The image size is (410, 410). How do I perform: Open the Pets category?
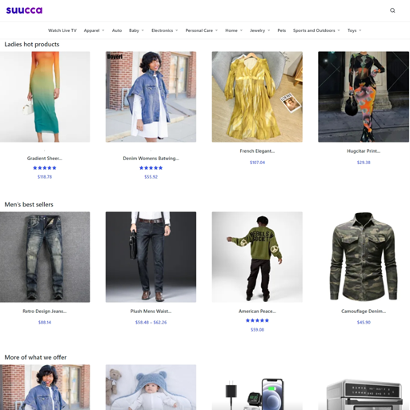(x=282, y=30)
